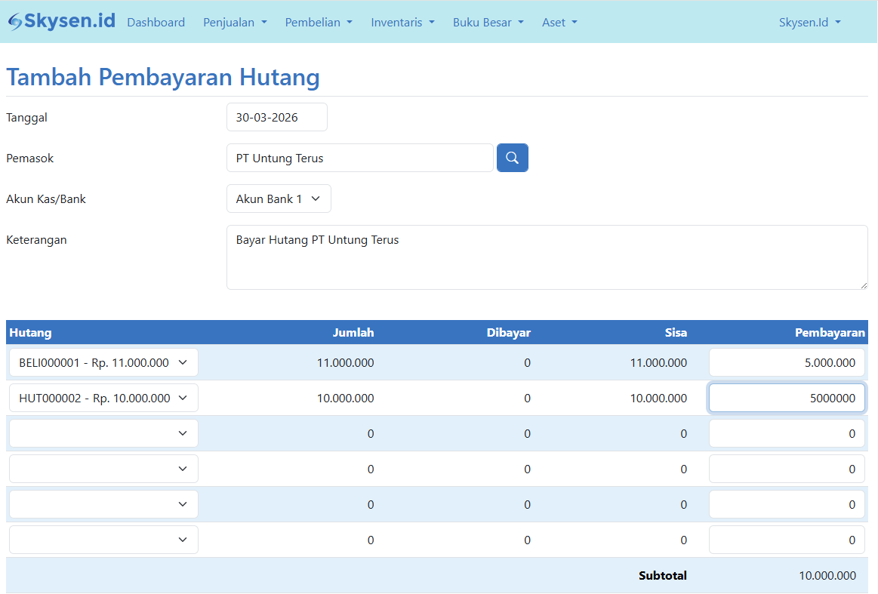
Task: Open the Buku Besar menu
Action: tap(488, 23)
